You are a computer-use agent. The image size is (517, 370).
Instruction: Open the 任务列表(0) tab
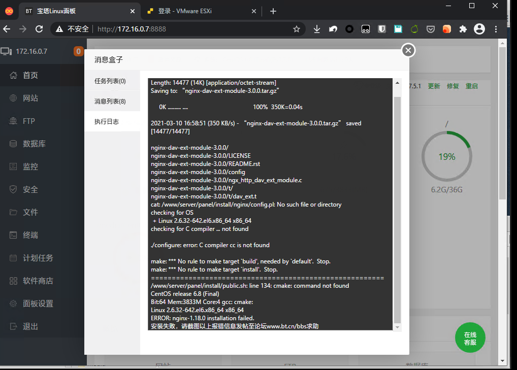pos(112,81)
